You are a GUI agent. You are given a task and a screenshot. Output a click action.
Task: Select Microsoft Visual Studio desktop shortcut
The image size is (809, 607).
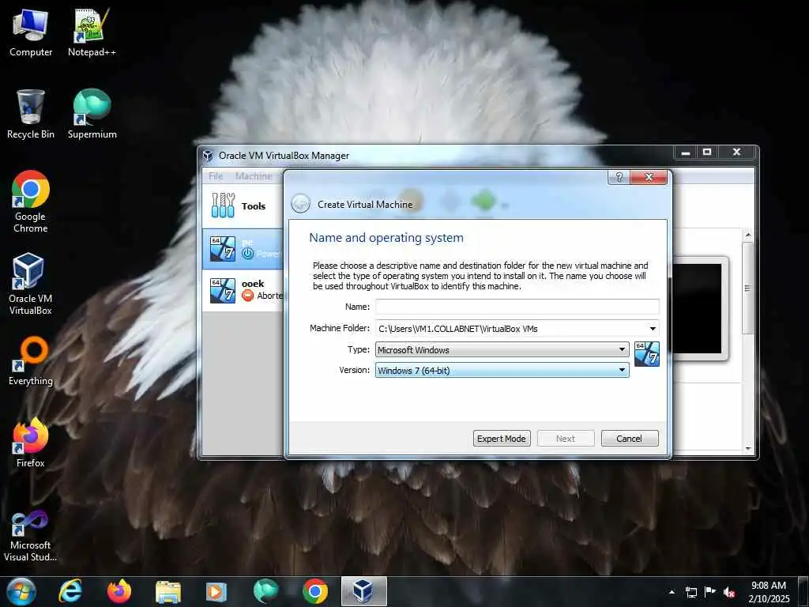click(31, 536)
